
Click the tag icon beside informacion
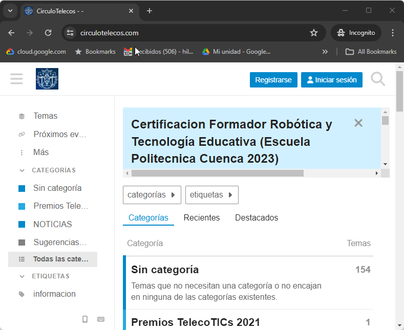pyautogui.click(x=22, y=294)
